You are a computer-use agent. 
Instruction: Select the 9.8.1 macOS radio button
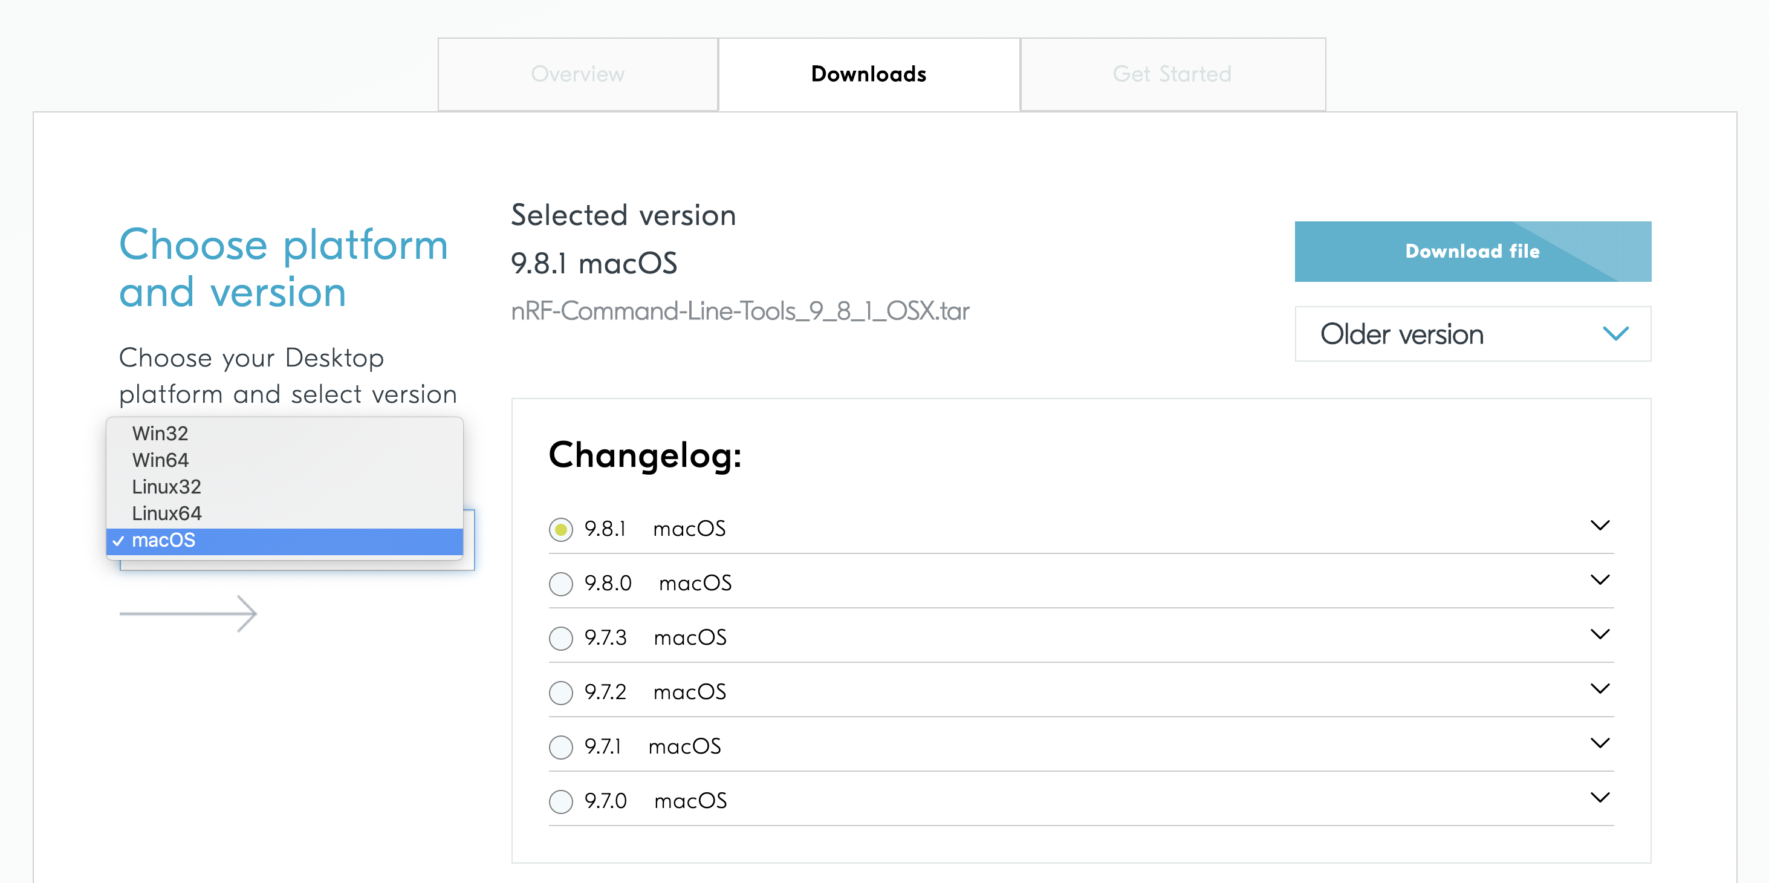click(x=561, y=529)
